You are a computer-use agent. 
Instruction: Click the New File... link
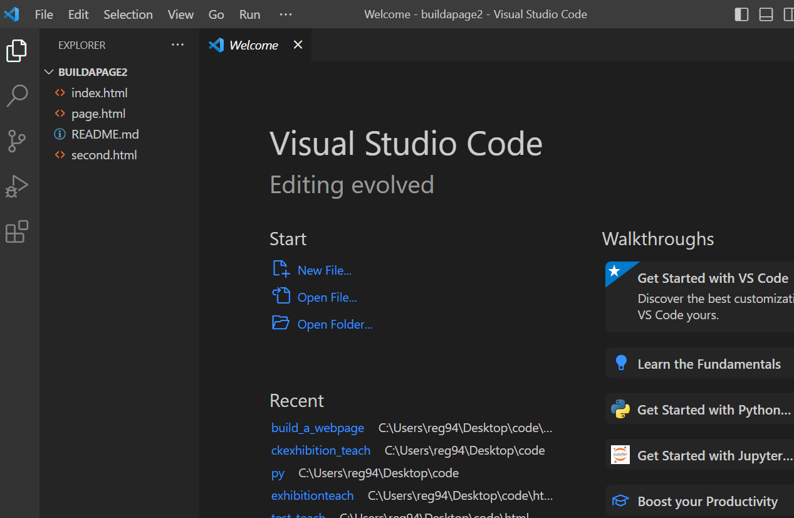click(325, 270)
